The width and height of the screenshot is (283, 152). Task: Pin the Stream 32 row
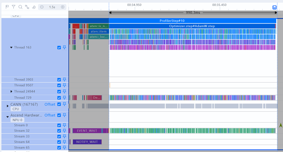(x=64, y=131)
